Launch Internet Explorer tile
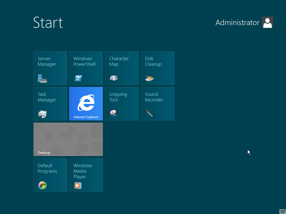This screenshot has height=214, width=286. (86, 104)
